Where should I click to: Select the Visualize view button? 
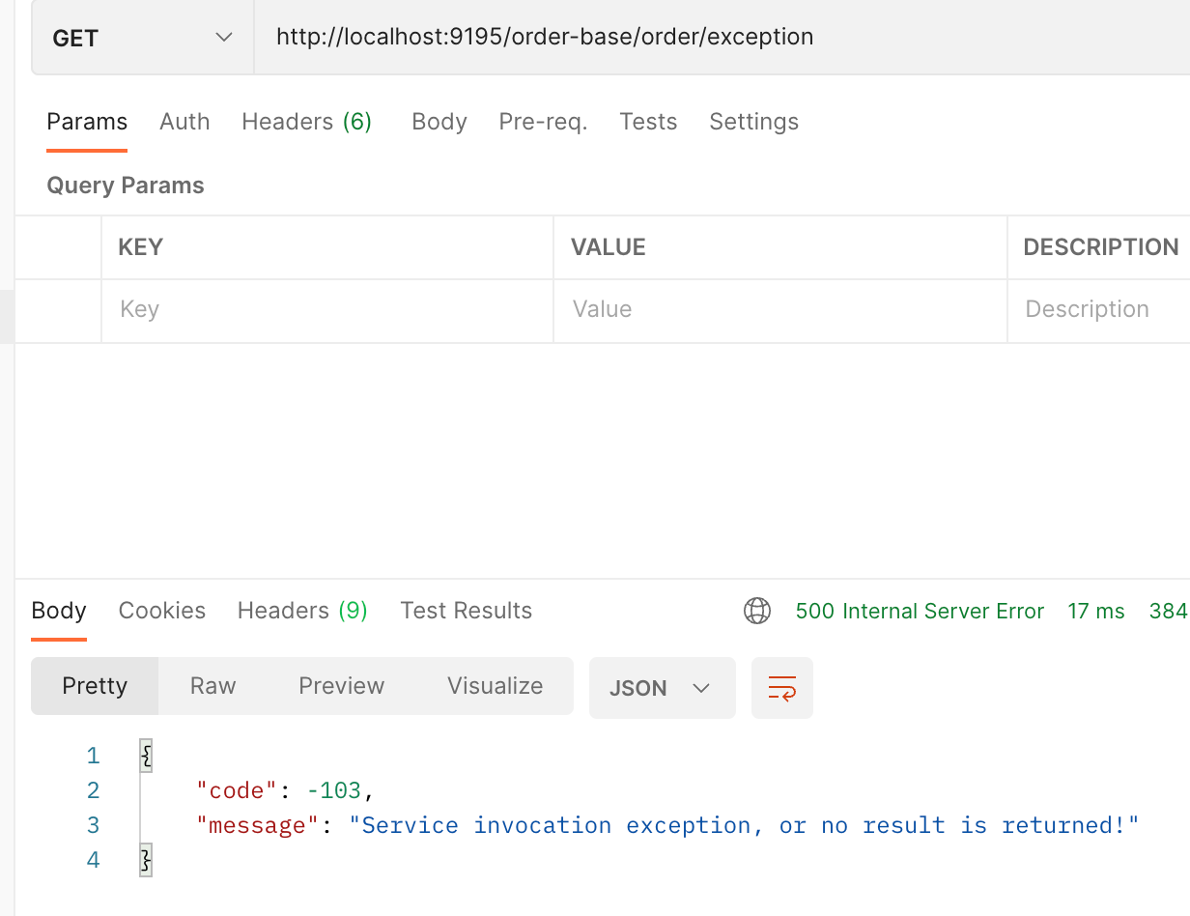[496, 686]
